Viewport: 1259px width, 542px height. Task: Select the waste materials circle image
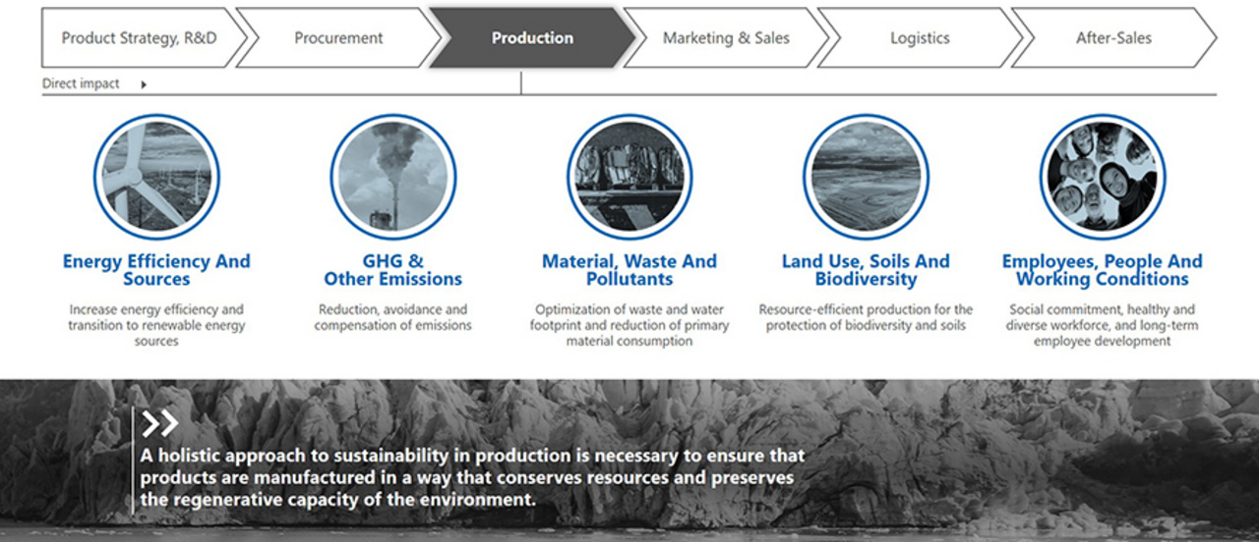click(629, 177)
